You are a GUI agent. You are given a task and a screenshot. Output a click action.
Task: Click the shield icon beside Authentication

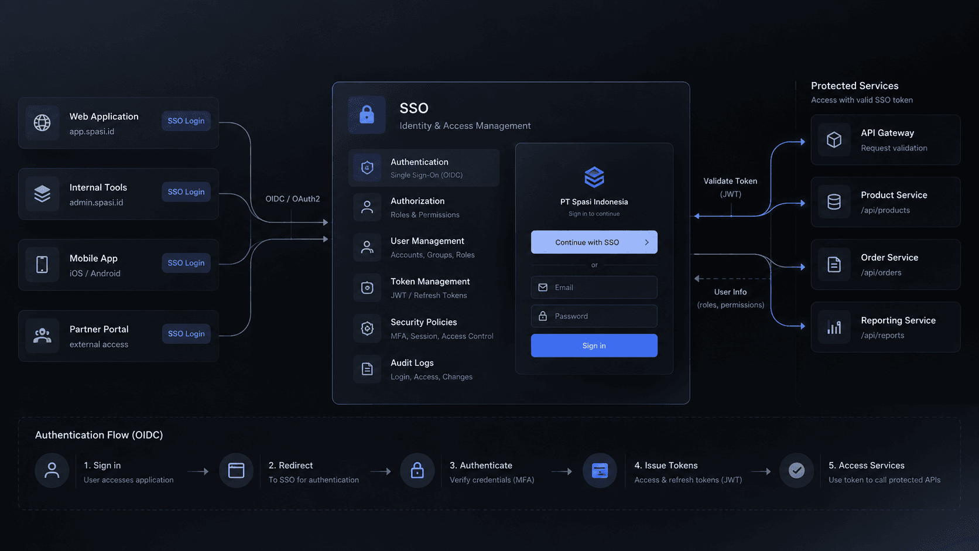(367, 168)
